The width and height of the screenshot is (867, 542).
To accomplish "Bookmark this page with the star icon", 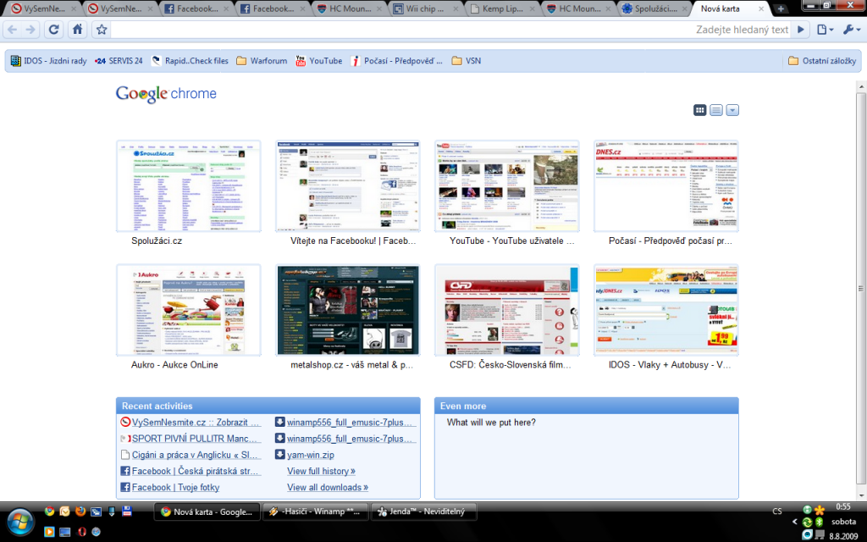I will [102, 30].
